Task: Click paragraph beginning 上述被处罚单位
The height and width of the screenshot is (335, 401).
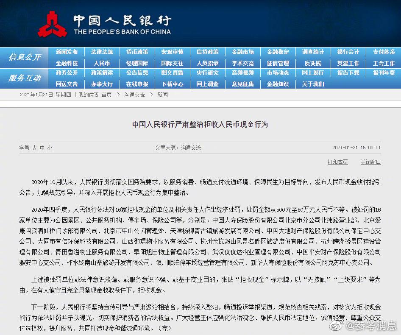Action: [200, 285]
